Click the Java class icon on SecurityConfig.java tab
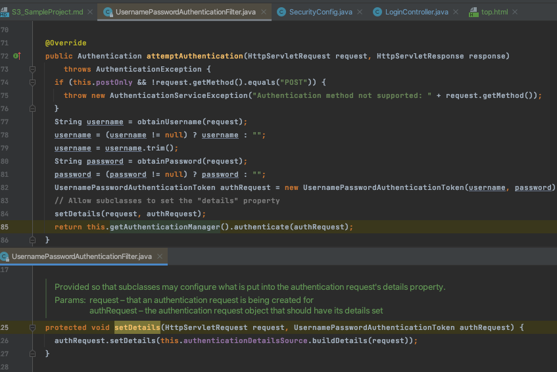The width and height of the screenshot is (557, 372). (281, 12)
